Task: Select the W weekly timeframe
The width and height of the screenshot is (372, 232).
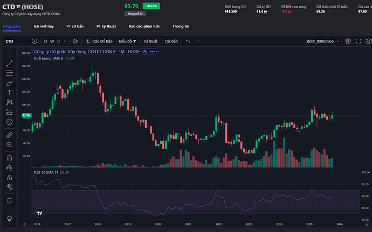Action: 52,41
